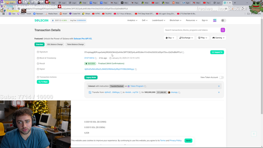263x148 pixels.
Task: Copy the block number 315714416
Action: (96, 58)
